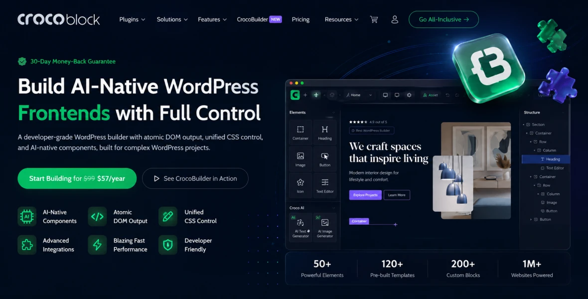This screenshot has height=299, width=588.
Task: Click the undo arrow in builder toolbar
Action: pos(447,95)
